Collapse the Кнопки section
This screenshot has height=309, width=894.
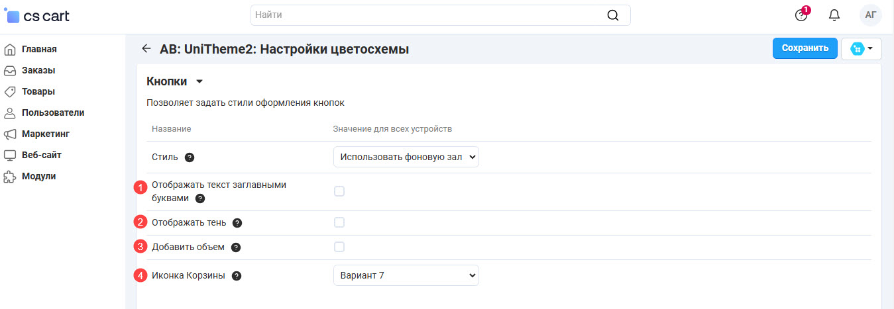(x=199, y=81)
